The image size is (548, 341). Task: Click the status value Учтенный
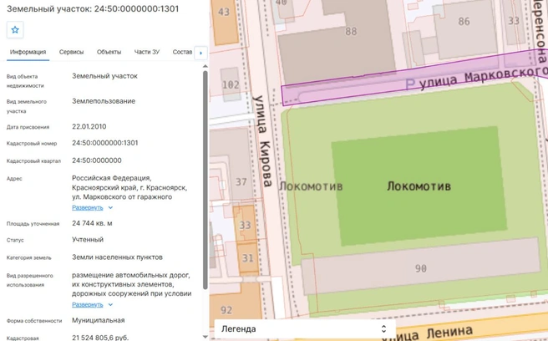pos(88,240)
